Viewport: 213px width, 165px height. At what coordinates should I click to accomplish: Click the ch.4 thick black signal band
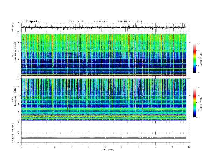click(x=104, y=138)
